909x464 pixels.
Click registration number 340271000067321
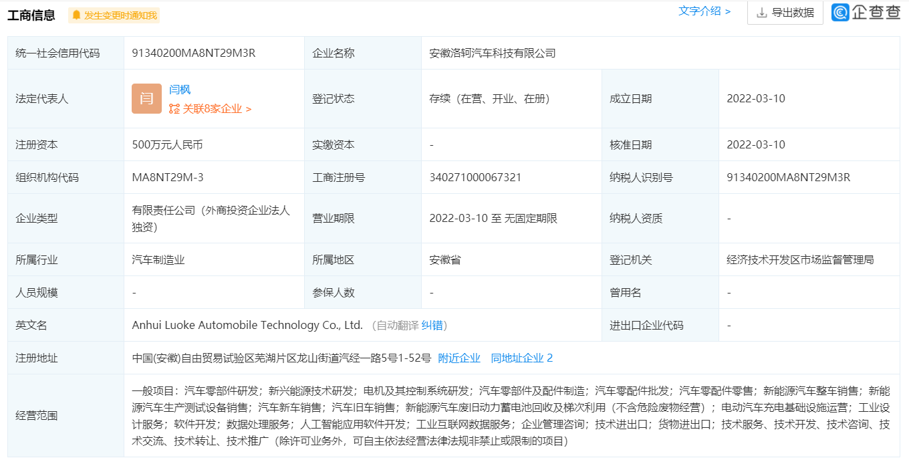[475, 178]
